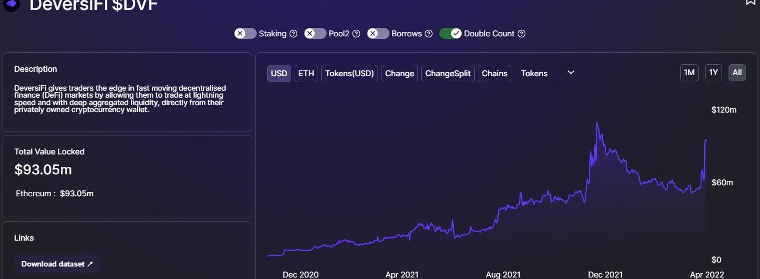Click the Aug 2021 x-axis label

click(503, 275)
